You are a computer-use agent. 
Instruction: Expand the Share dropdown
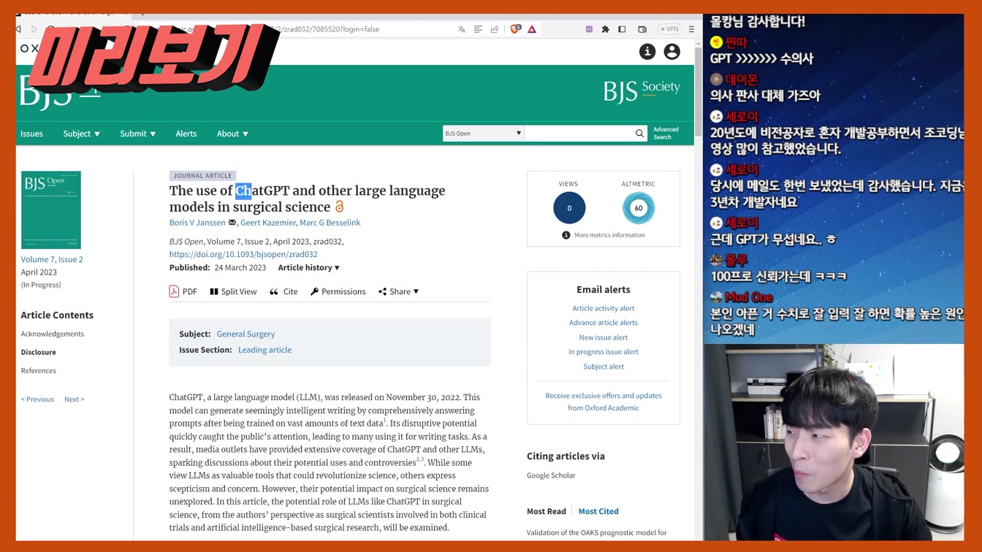point(399,291)
